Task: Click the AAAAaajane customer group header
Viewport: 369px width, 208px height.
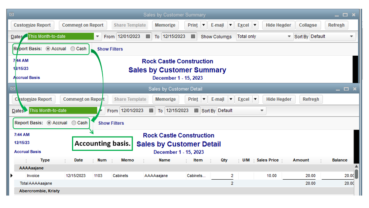Action: tap(184, 168)
